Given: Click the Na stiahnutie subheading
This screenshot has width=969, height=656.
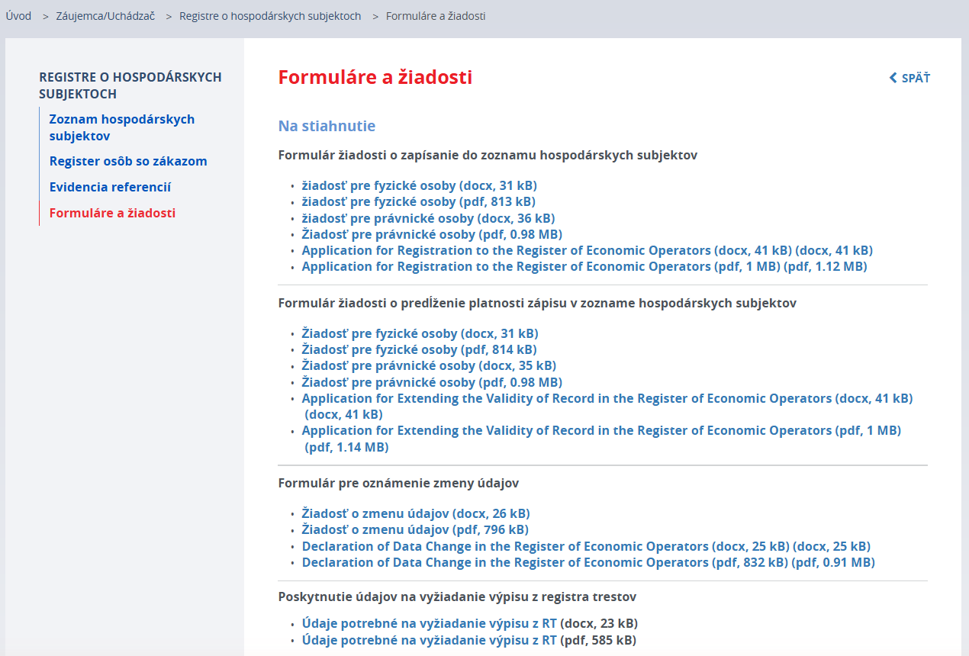Looking at the screenshot, I should click(x=327, y=126).
